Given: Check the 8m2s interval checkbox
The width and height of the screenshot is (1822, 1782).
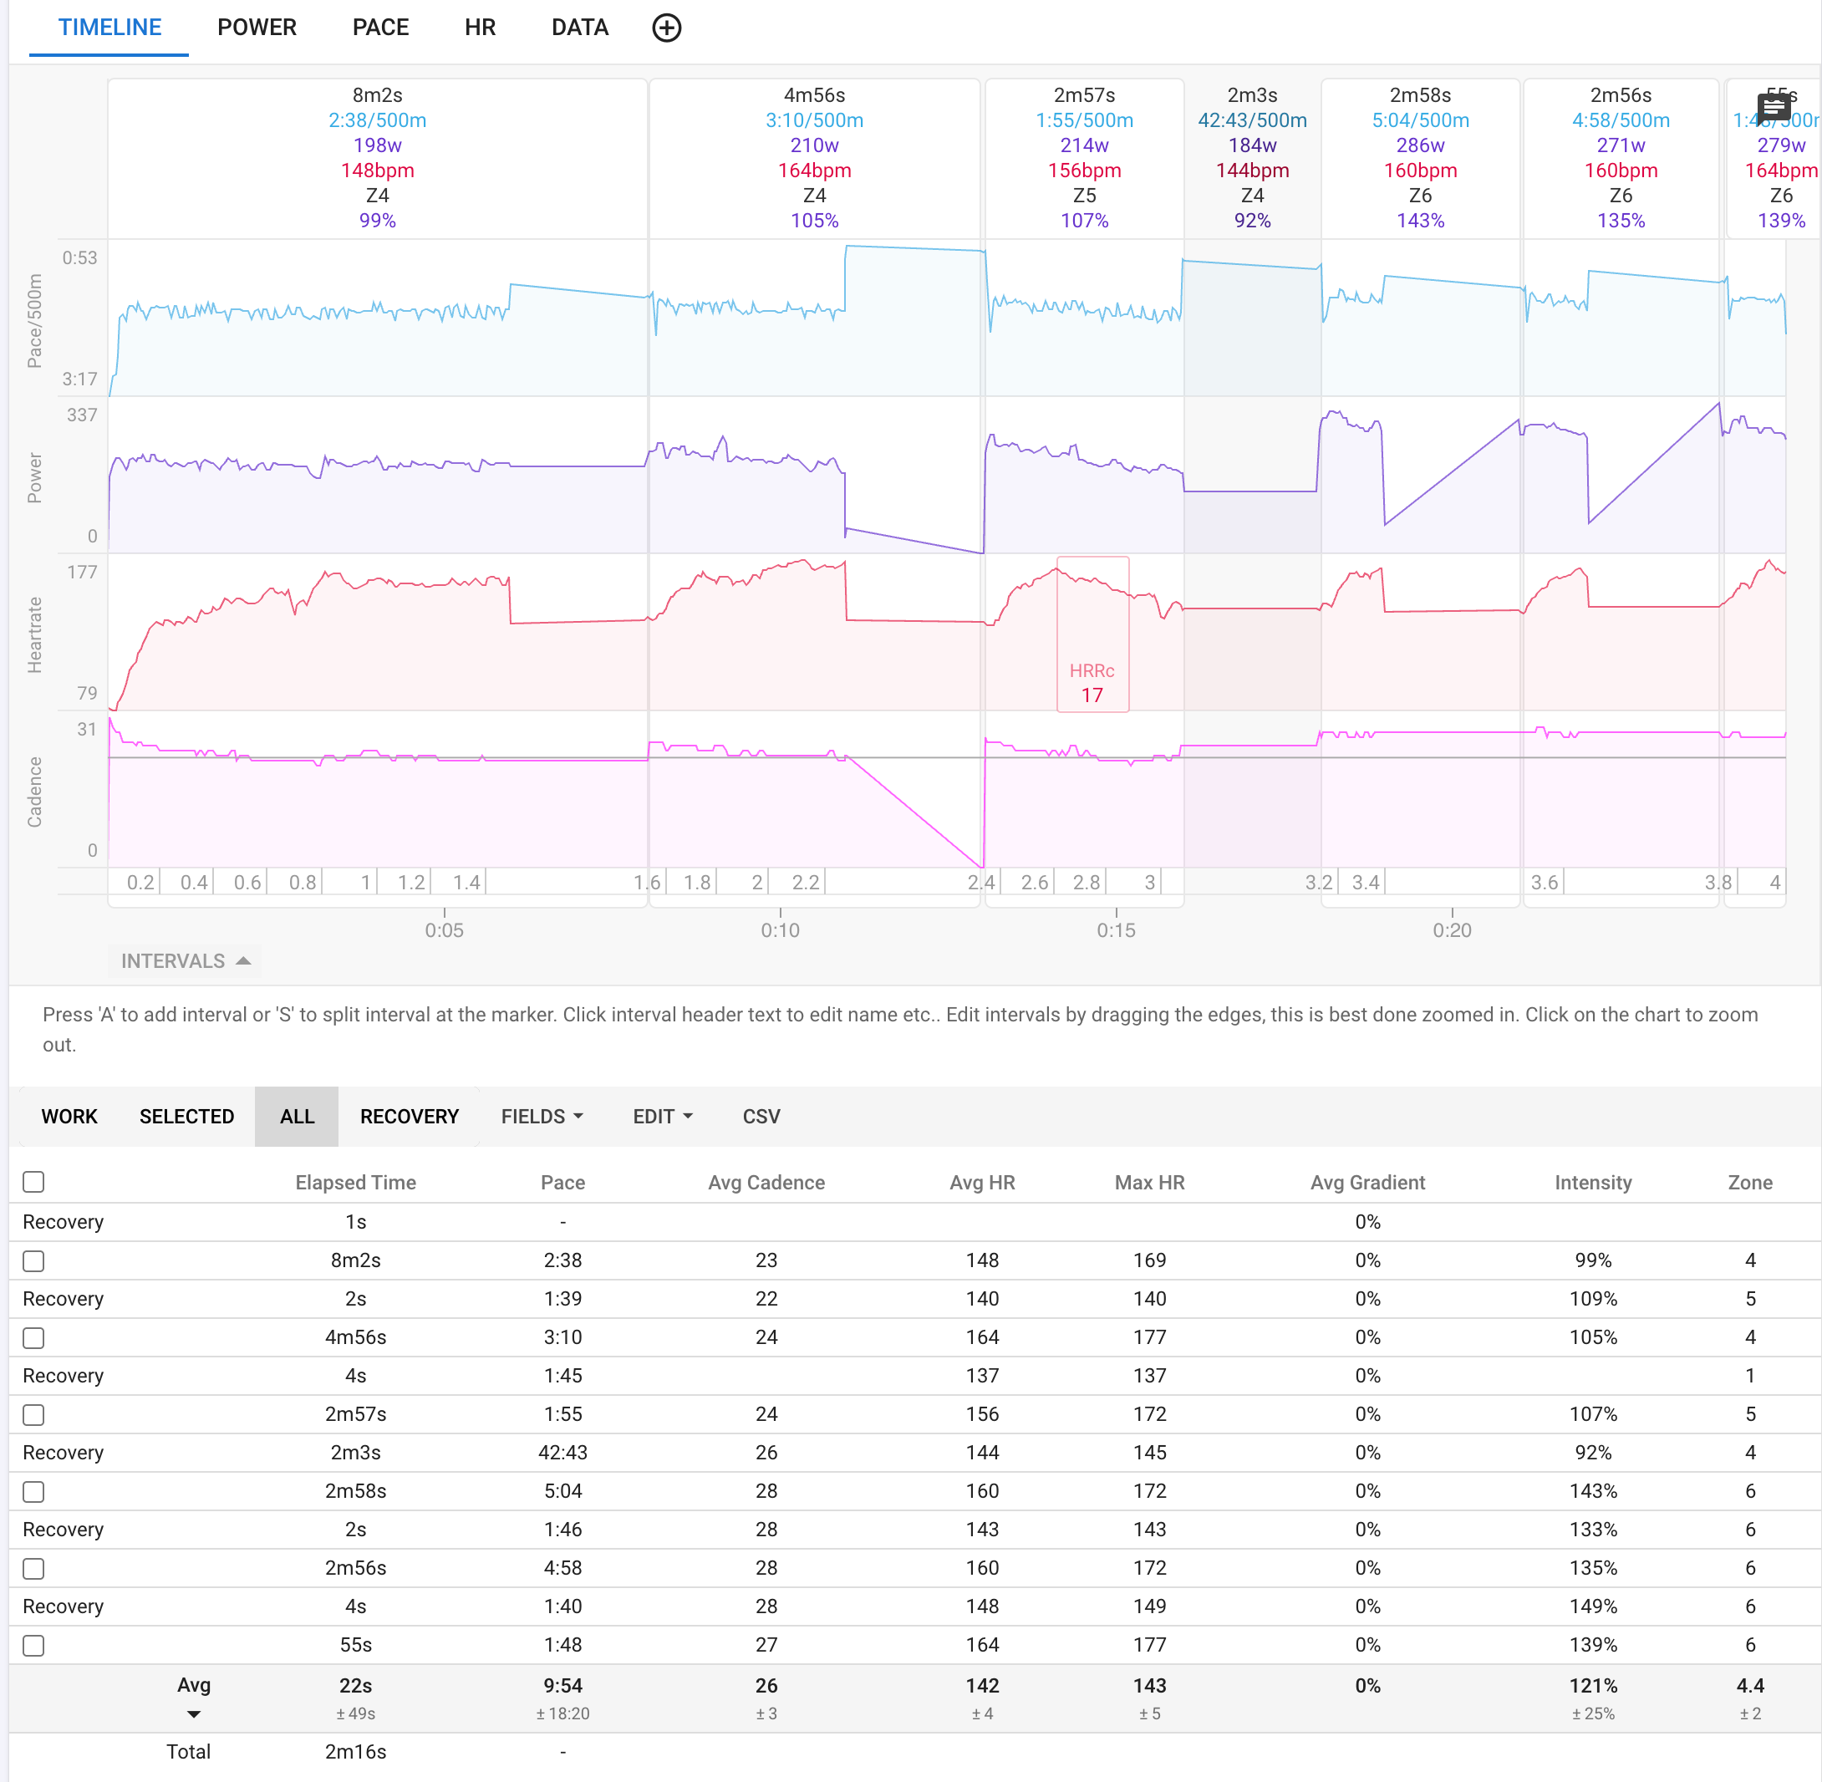Looking at the screenshot, I should (x=33, y=1260).
